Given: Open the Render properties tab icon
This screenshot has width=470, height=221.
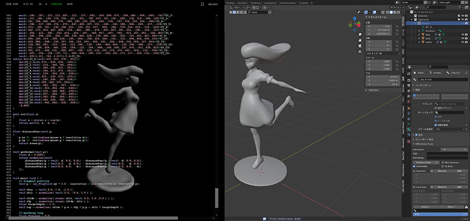Looking at the screenshot, I should pos(409,80).
